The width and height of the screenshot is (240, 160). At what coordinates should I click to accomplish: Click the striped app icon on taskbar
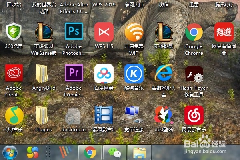pyautogui.click(x=65, y=152)
